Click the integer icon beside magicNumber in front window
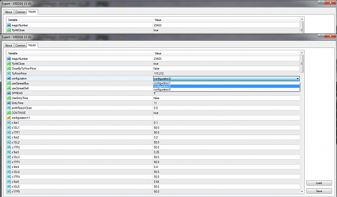 click(9, 59)
